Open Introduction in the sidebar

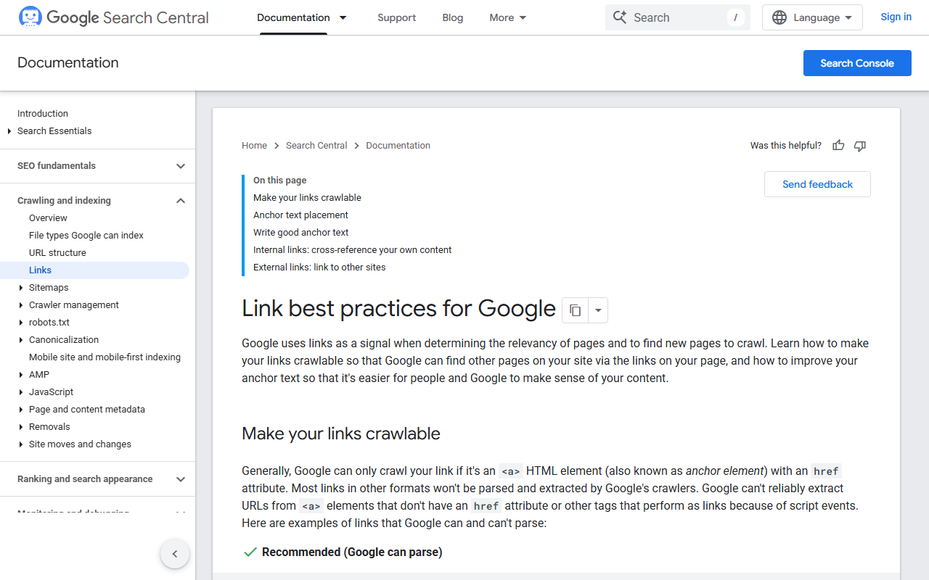pos(43,114)
